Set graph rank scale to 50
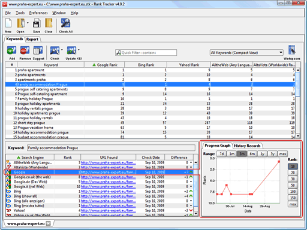The image size is (307, 230). coord(293,185)
